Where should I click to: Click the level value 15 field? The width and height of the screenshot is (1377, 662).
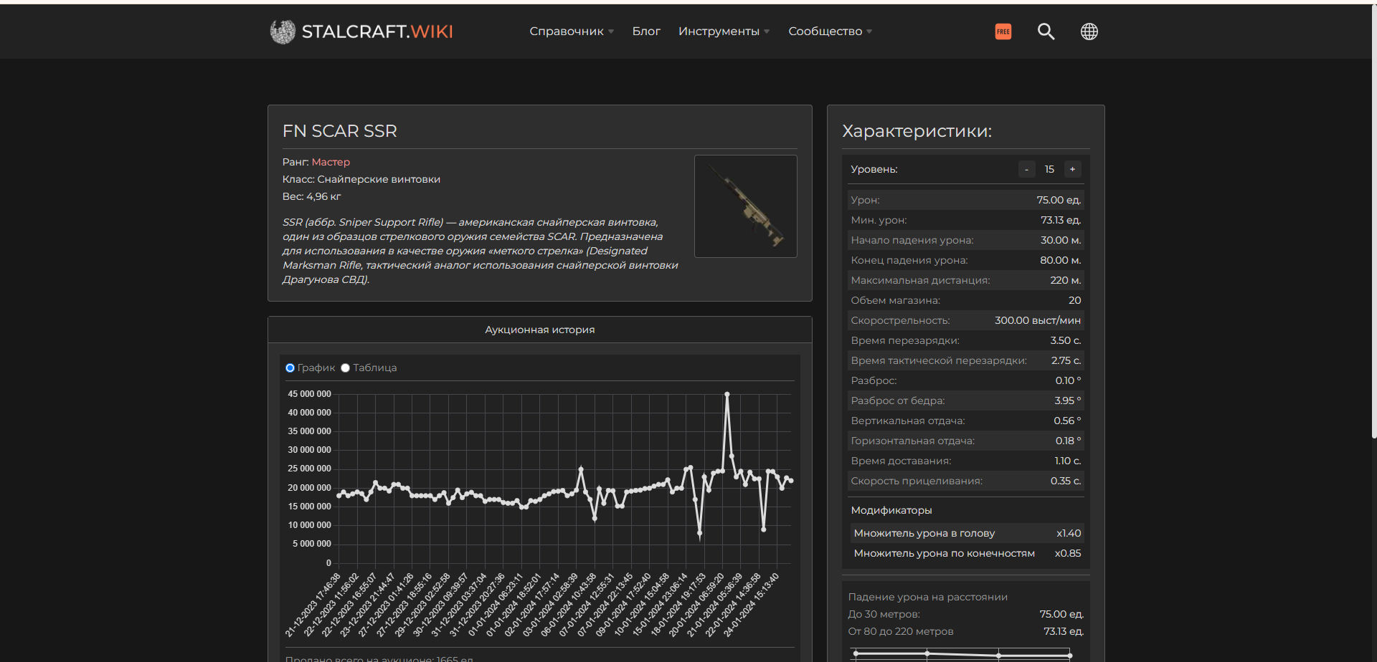1049,169
